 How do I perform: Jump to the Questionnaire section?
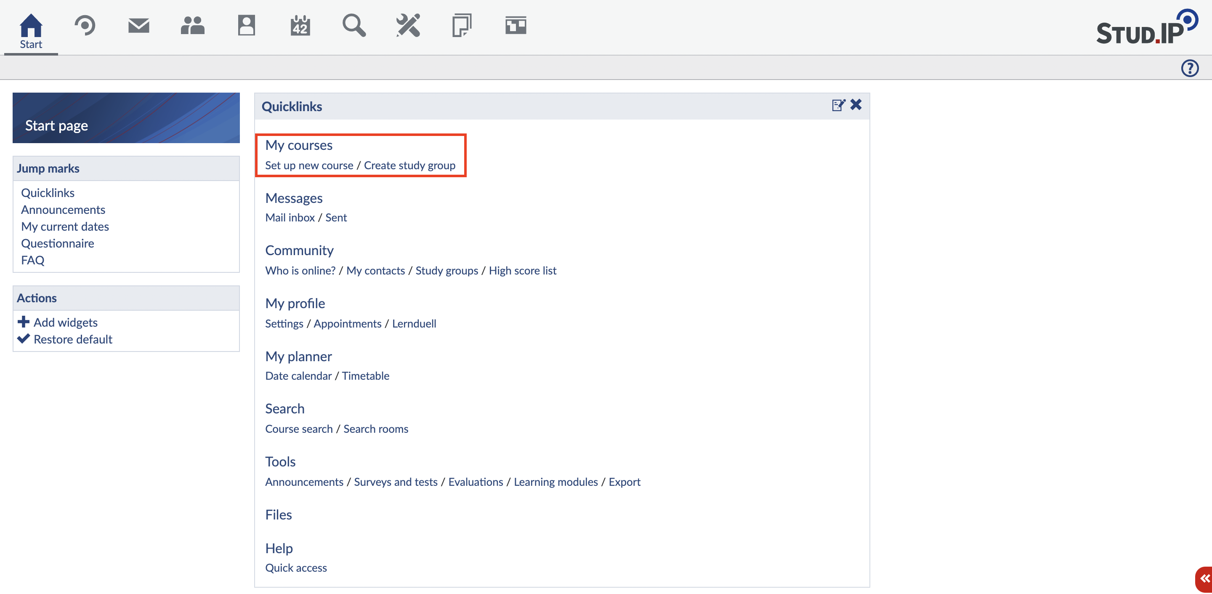pos(57,243)
